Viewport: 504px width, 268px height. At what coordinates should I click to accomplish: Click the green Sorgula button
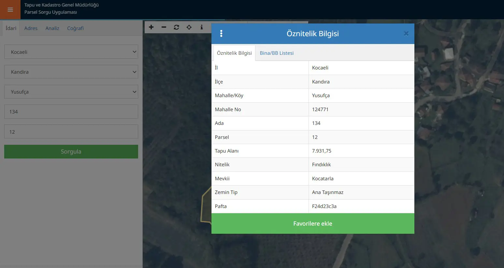[71, 152]
